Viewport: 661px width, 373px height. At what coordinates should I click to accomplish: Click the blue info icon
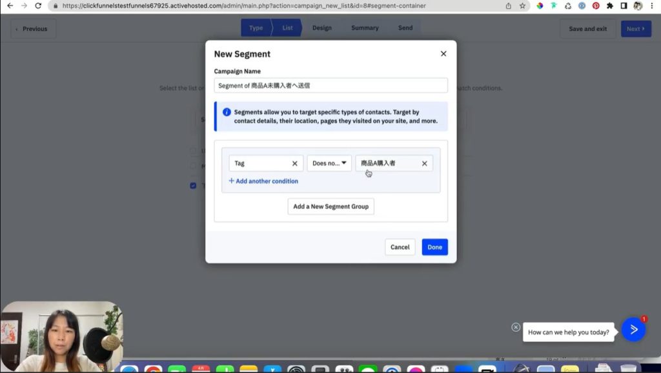pos(227,112)
